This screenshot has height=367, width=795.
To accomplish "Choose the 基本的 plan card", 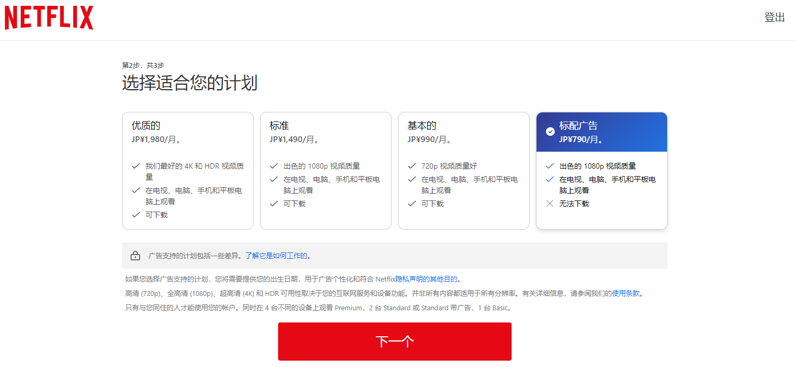I will tap(464, 171).
